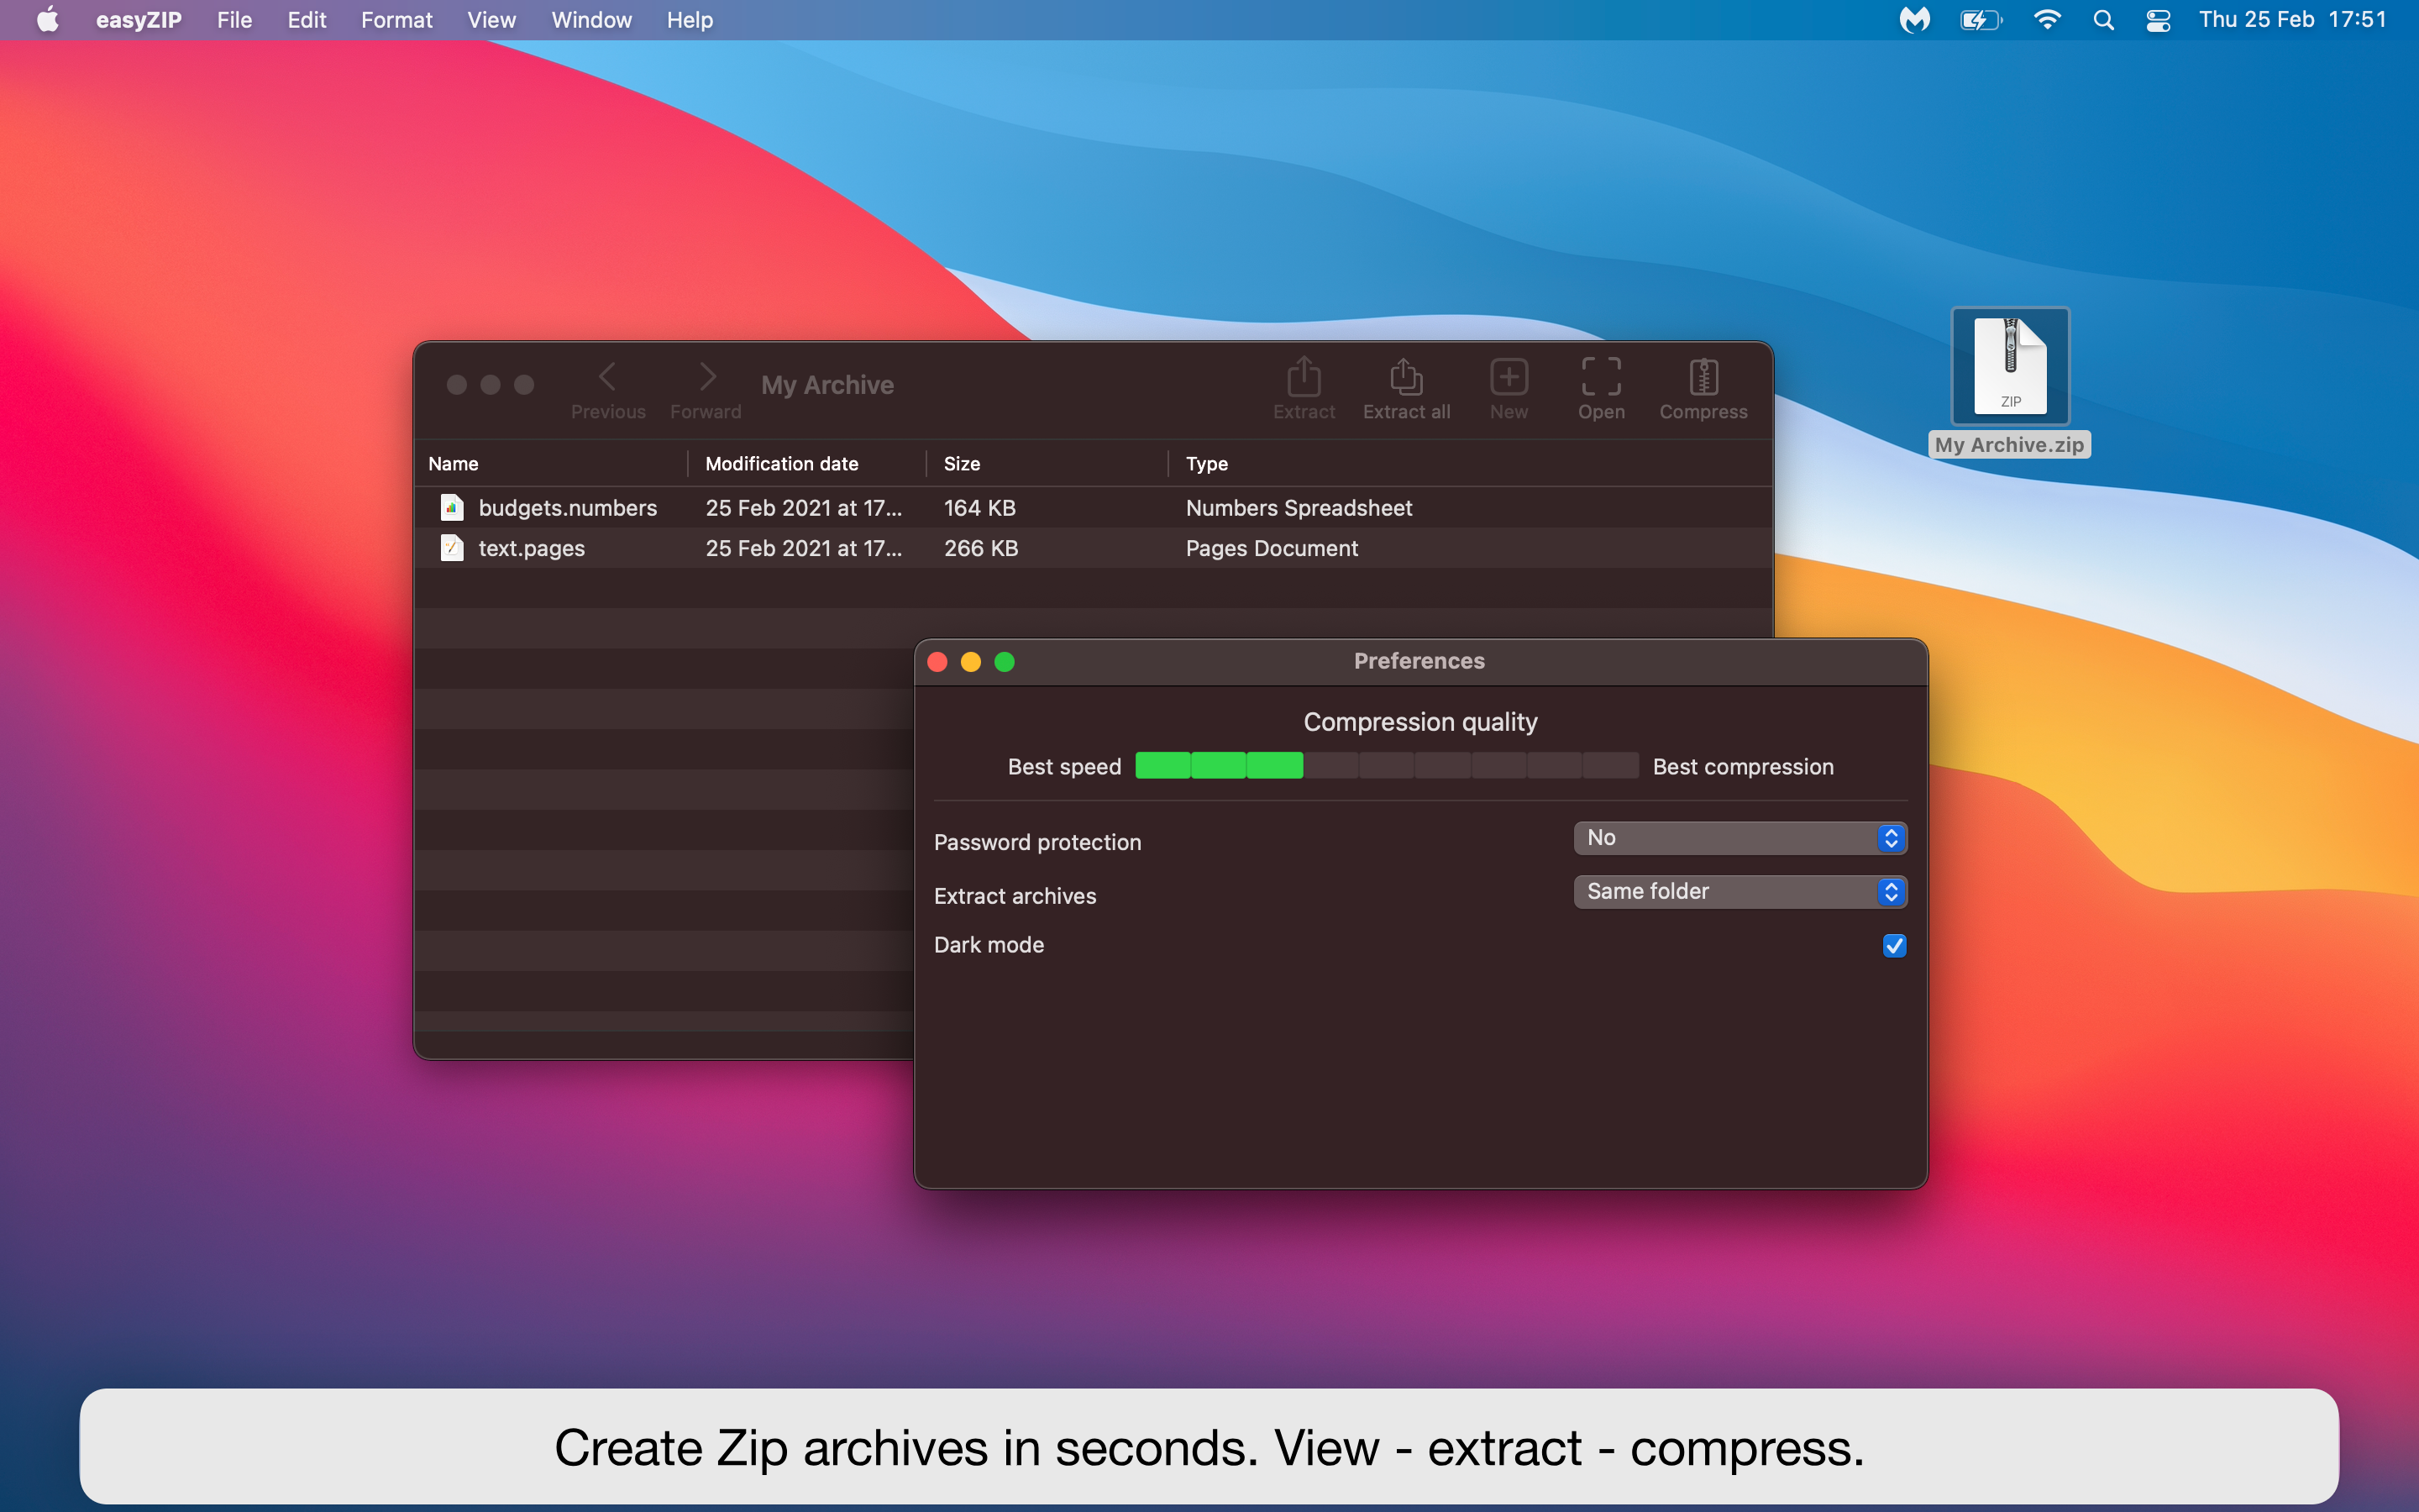Screen dimensions: 2419x1512
Task: Set compression quality to best compression end
Action: pos(1611,766)
